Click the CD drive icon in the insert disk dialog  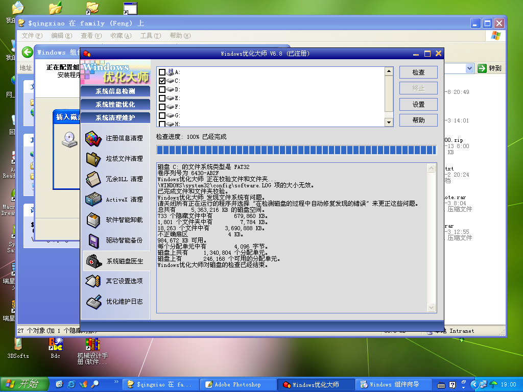tap(69, 140)
